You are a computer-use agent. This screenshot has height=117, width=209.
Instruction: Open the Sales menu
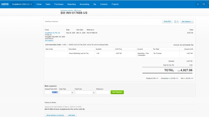coord(48,4)
